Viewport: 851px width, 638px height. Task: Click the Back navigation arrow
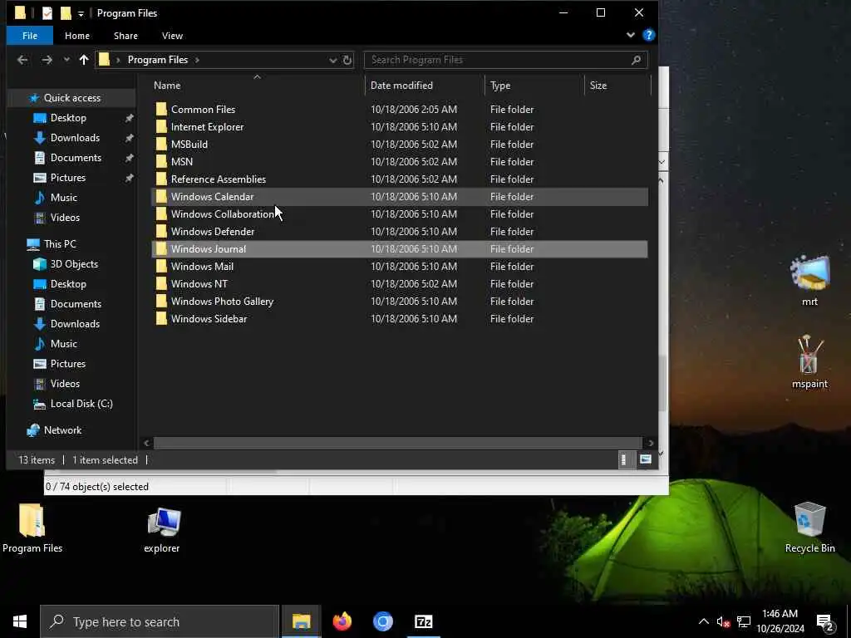pos(22,60)
